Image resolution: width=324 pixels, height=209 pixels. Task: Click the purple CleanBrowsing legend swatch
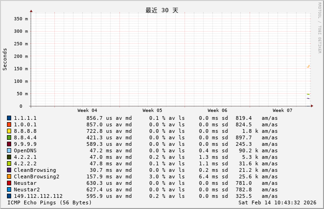9,170
